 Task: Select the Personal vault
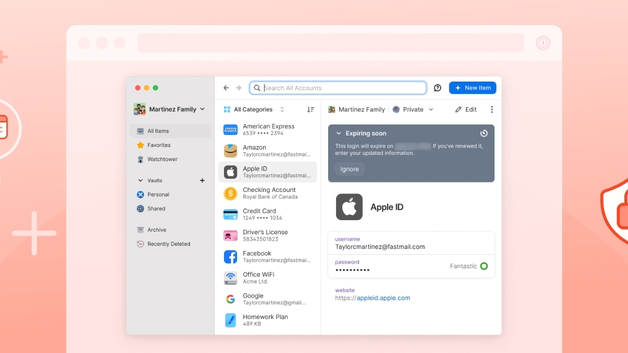(171, 195)
